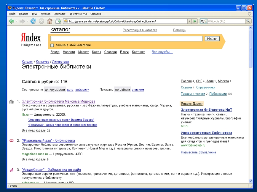Open the Помощь link
Screen dimensions: 257x192
[x=179, y=30]
